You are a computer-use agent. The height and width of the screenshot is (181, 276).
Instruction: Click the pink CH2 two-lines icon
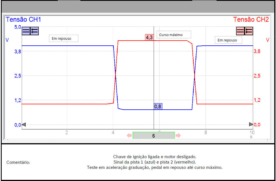click(x=240, y=31)
